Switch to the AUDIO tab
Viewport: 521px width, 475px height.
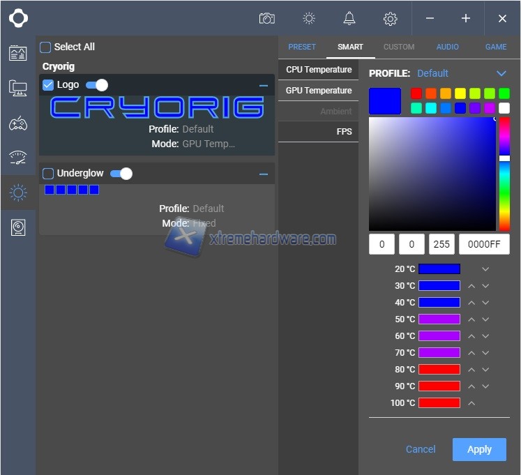pos(448,47)
